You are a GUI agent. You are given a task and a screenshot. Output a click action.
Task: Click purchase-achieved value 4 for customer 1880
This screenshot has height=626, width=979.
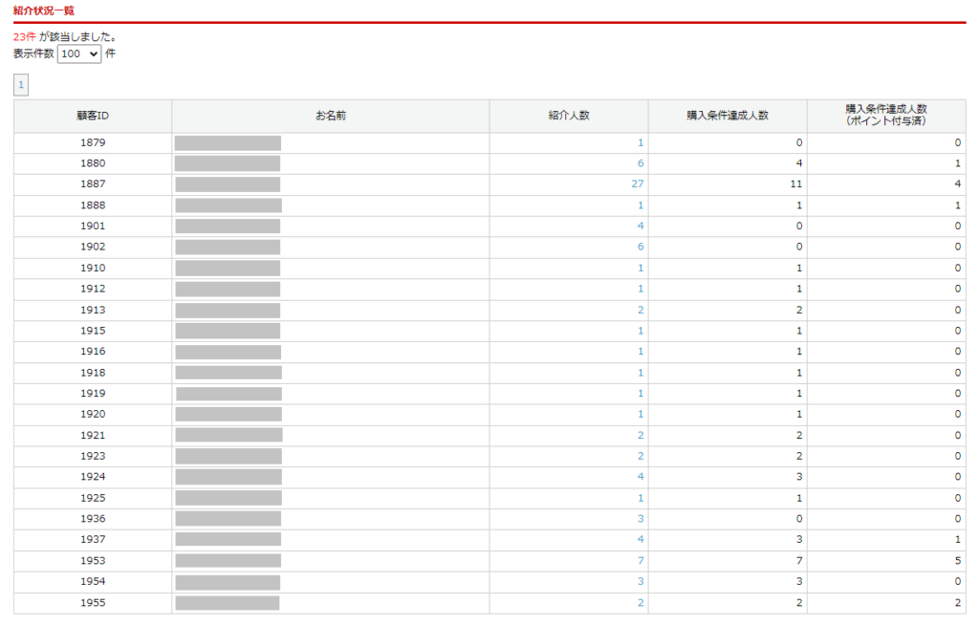798,163
